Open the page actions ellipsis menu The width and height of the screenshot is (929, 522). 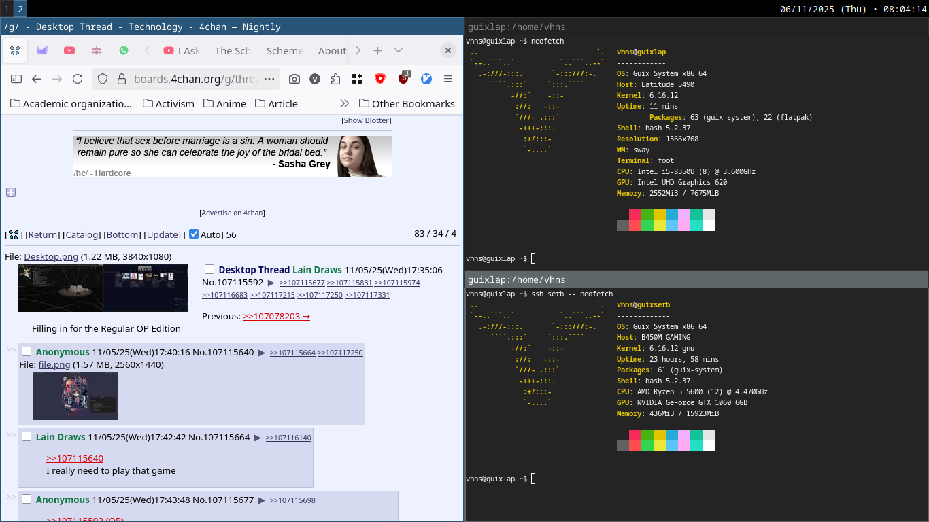269,79
